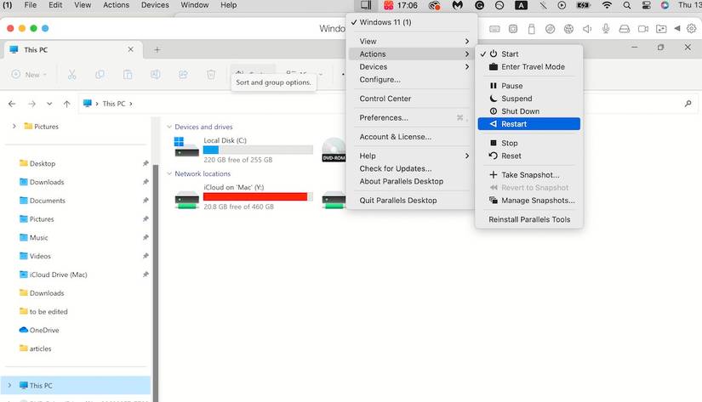Open the Parallels settings gear icon

(691, 29)
